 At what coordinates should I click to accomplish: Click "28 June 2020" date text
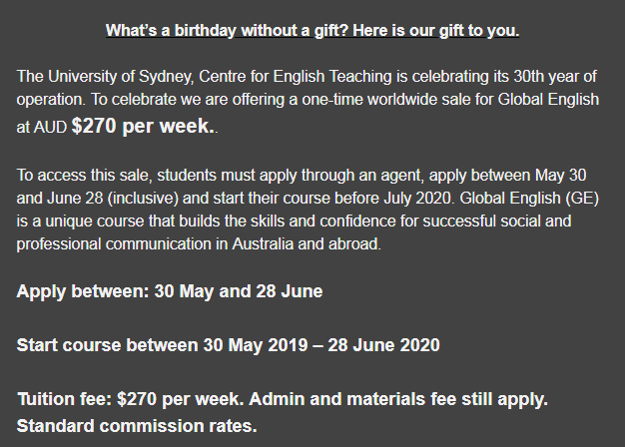click(391, 346)
